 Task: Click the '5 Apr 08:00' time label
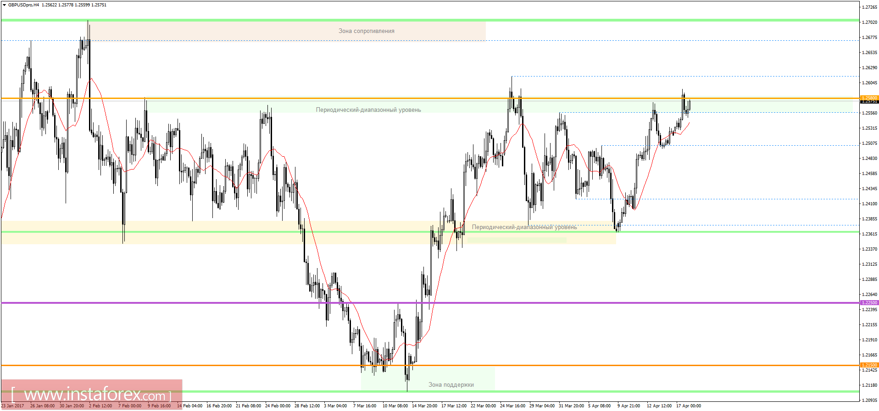pyautogui.click(x=599, y=406)
